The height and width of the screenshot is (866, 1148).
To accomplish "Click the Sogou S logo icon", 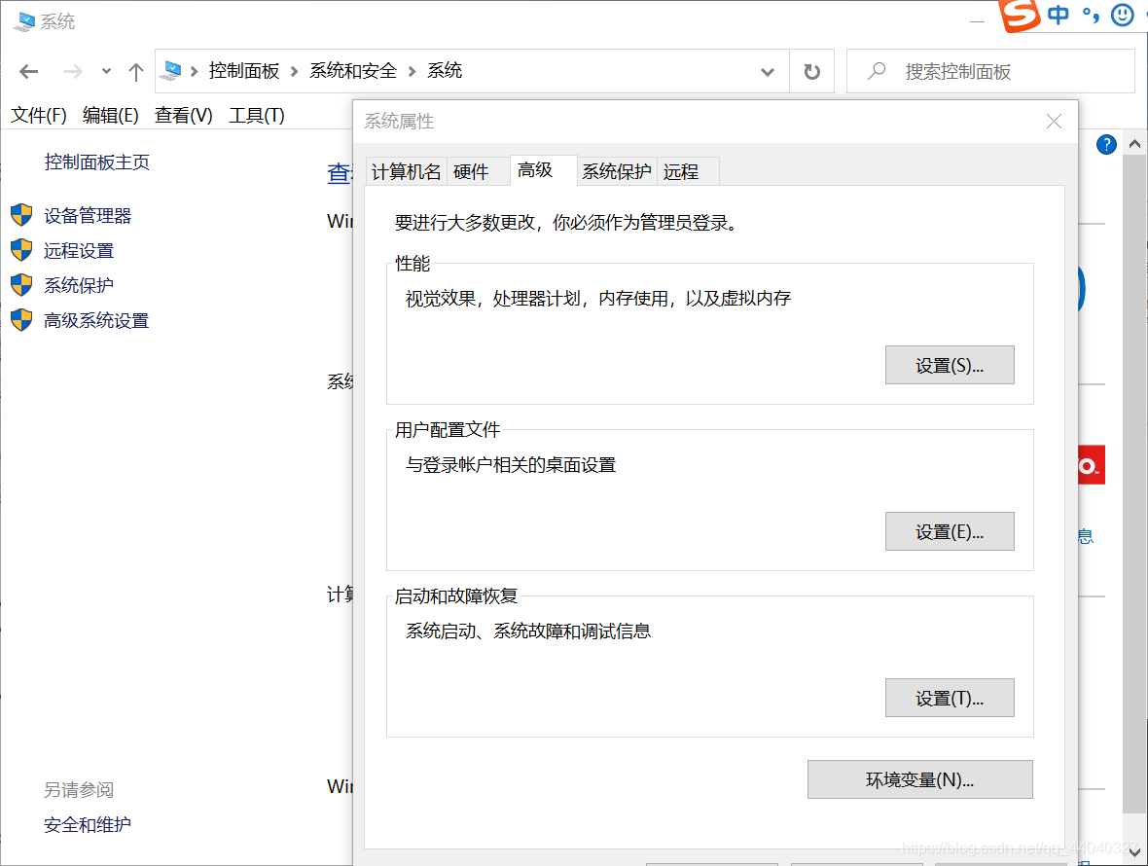I will point(1021,16).
